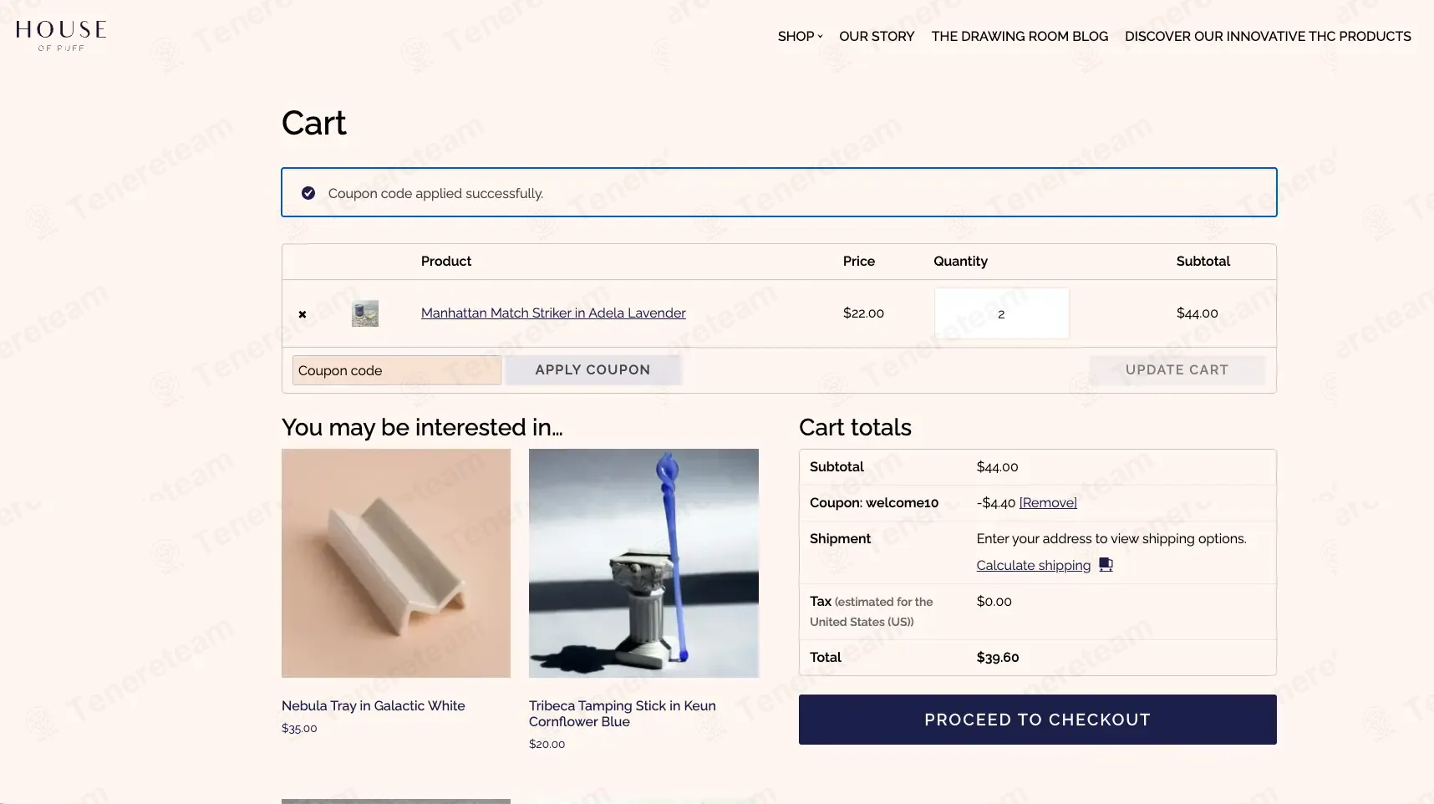Focus the quantity field for Match Striker
1434x804 pixels.
click(1001, 313)
